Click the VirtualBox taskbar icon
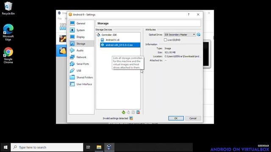The height and width of the screenshot is (152, 271). tap(109, 147)
